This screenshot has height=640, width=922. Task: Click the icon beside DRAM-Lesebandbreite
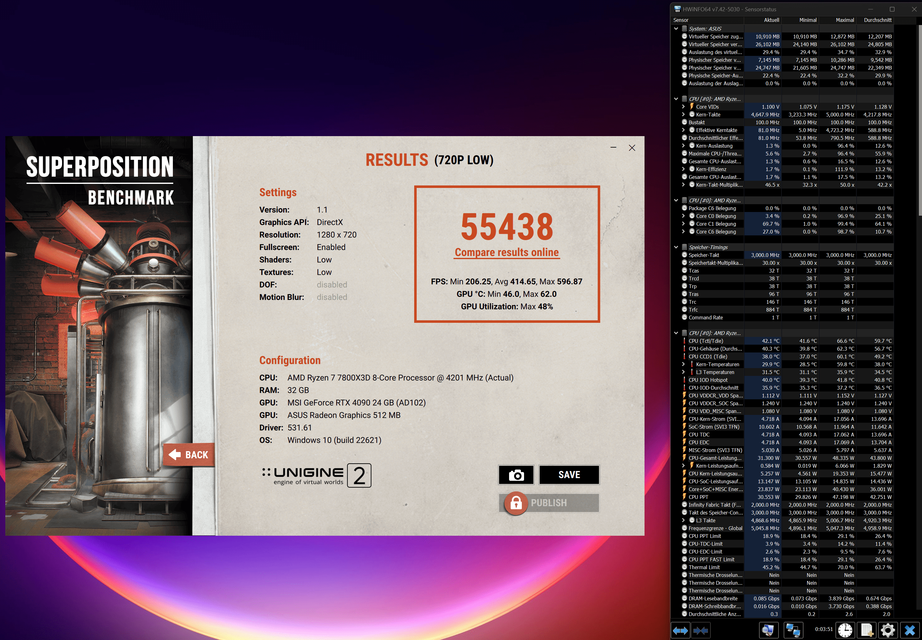[685, 598]
